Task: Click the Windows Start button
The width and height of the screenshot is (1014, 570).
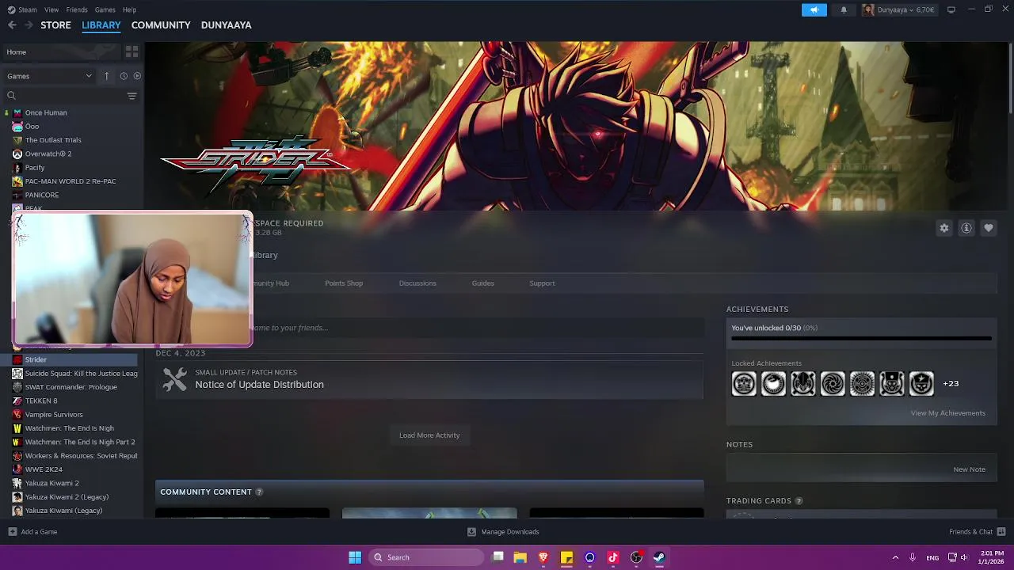Action: coord(355,557)
